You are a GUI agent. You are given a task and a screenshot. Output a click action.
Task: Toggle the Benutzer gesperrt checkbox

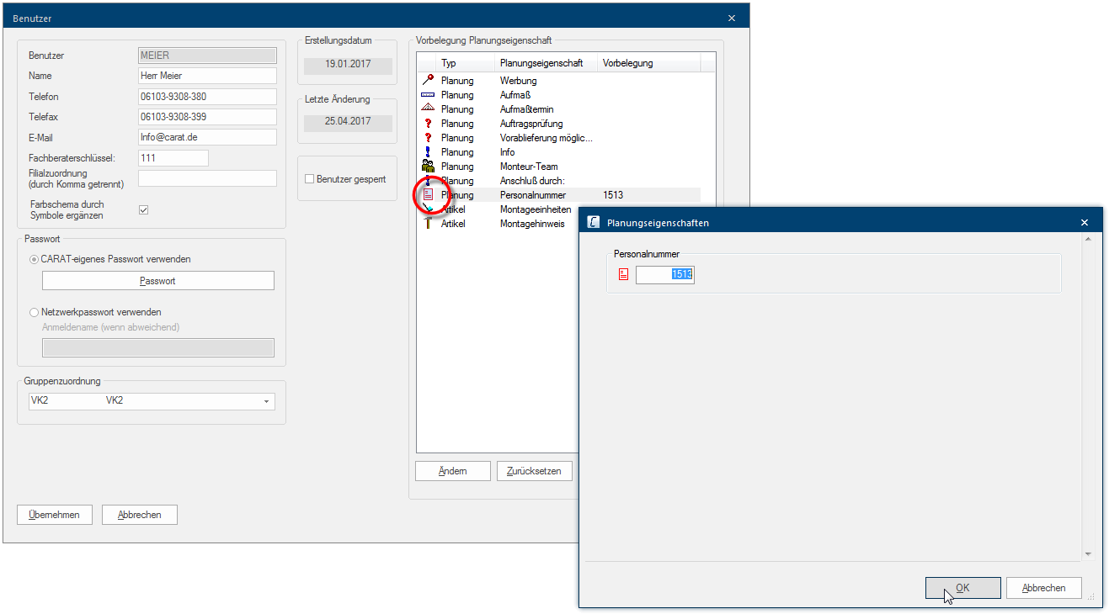[309, 179]
